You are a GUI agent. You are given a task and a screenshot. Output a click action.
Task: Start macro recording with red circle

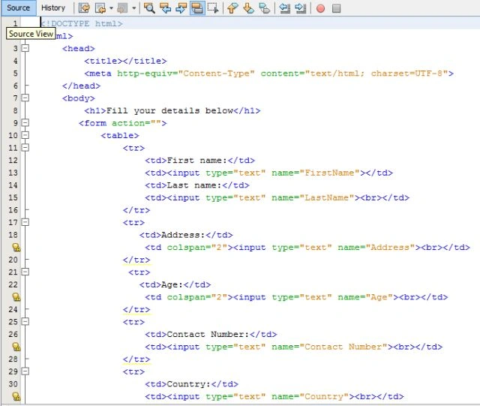[x=320, y=8]
